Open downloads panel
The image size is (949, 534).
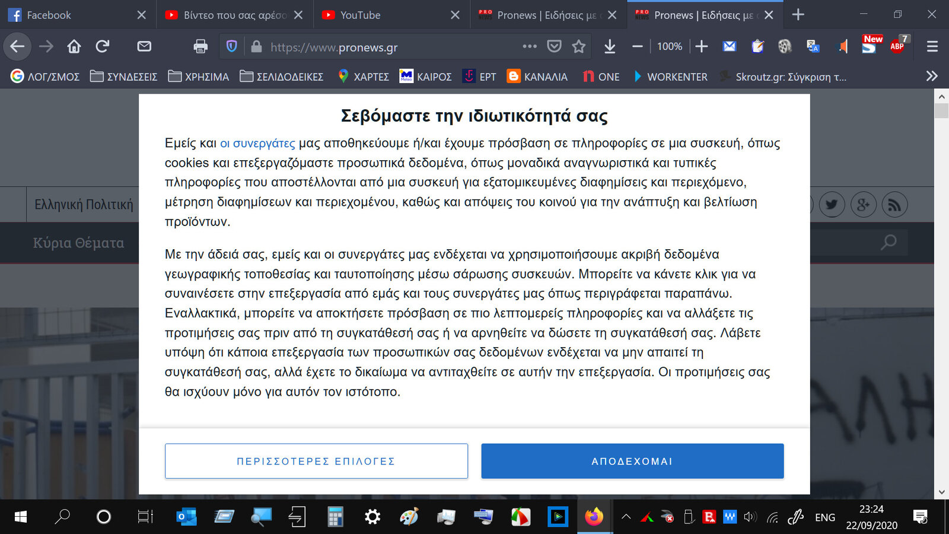[610, 46]
